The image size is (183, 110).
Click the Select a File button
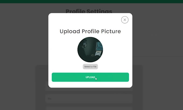[x=90, y=67]
